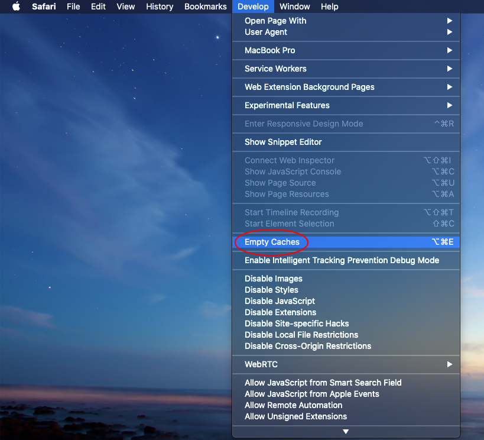
Task: Toggle Allow JavaScript from Apple Events
Action: [x=346, y=394]
